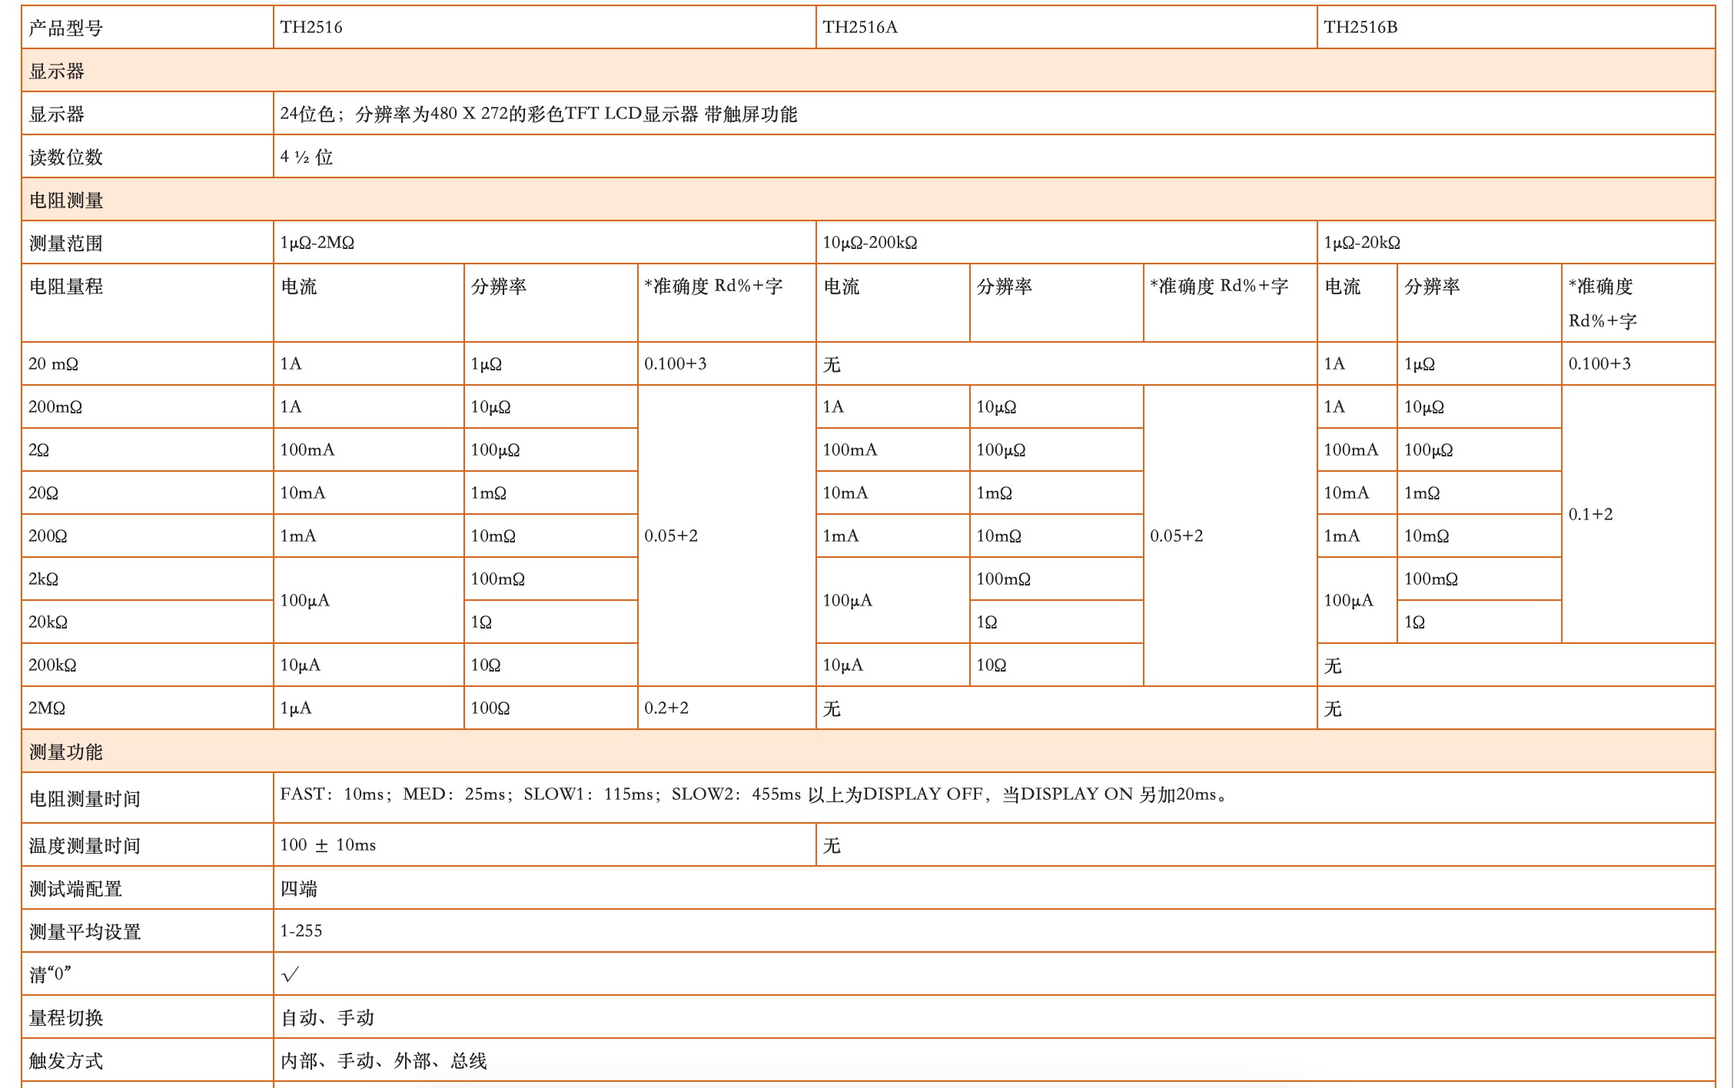Click the 2Ω range row label
The height and width of the screenshot is (1088, 1734).
(148, 449)
